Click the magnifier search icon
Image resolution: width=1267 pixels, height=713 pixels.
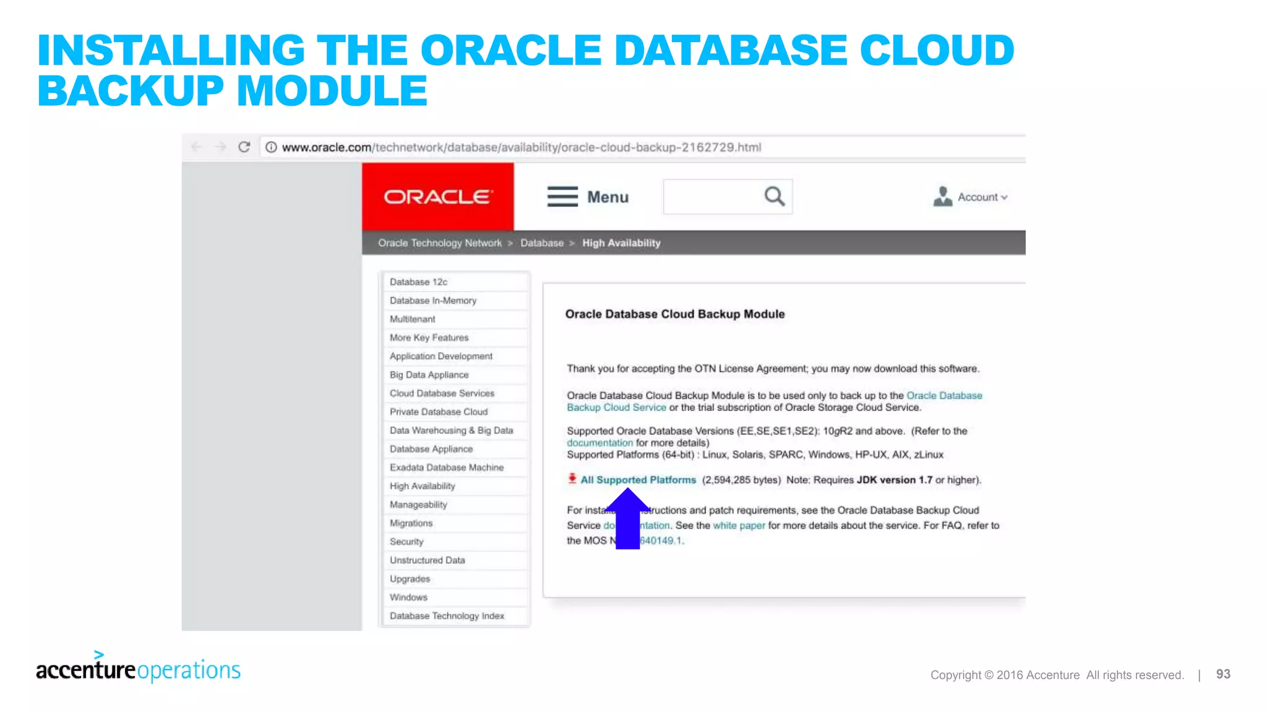(775, 197)
